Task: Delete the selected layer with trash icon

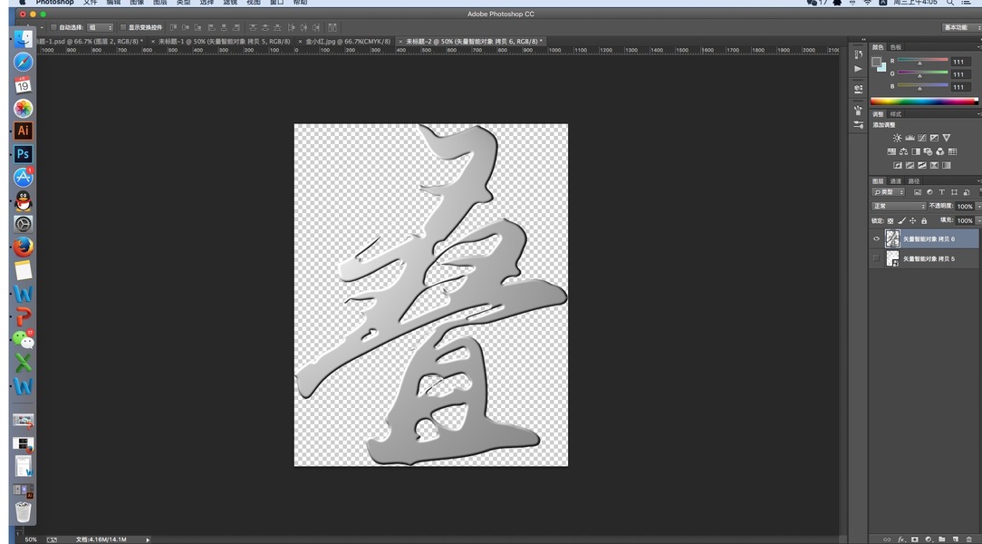Action: point(969,539)
